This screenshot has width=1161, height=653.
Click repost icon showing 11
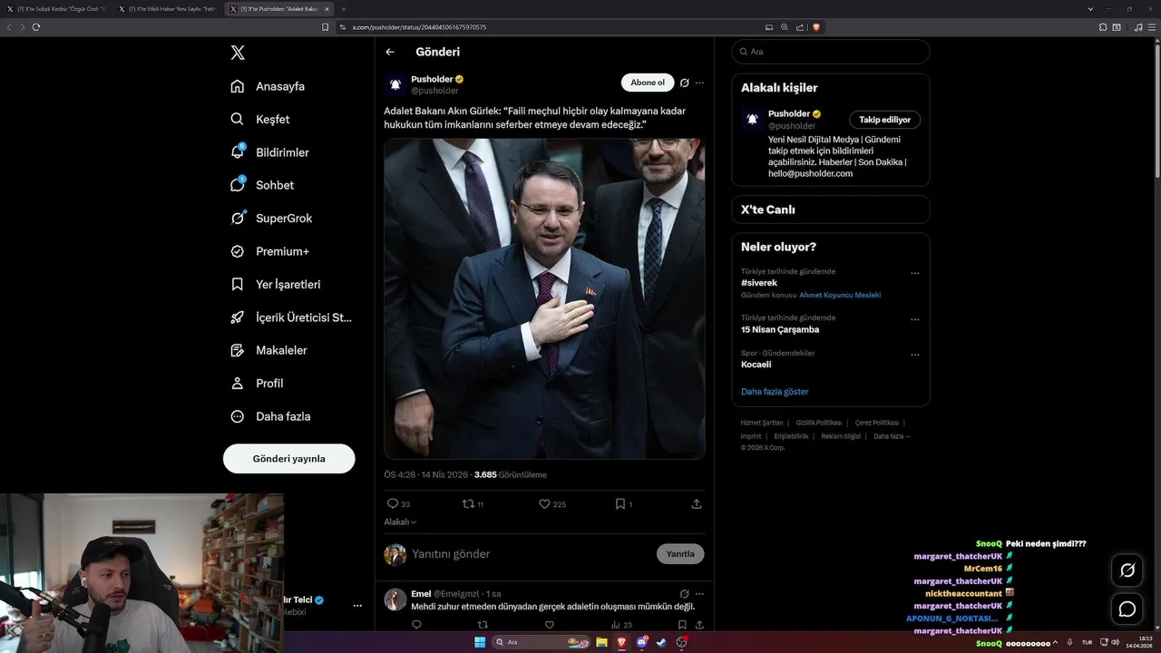tap(473, 503)
